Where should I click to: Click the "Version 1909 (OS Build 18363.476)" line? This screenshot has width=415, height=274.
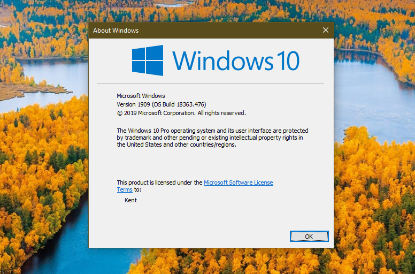click(x=162, y=104)
